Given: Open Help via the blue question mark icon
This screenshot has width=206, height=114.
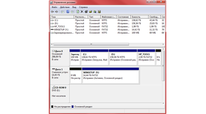Looking at the screenshot, I should point(68,12).
